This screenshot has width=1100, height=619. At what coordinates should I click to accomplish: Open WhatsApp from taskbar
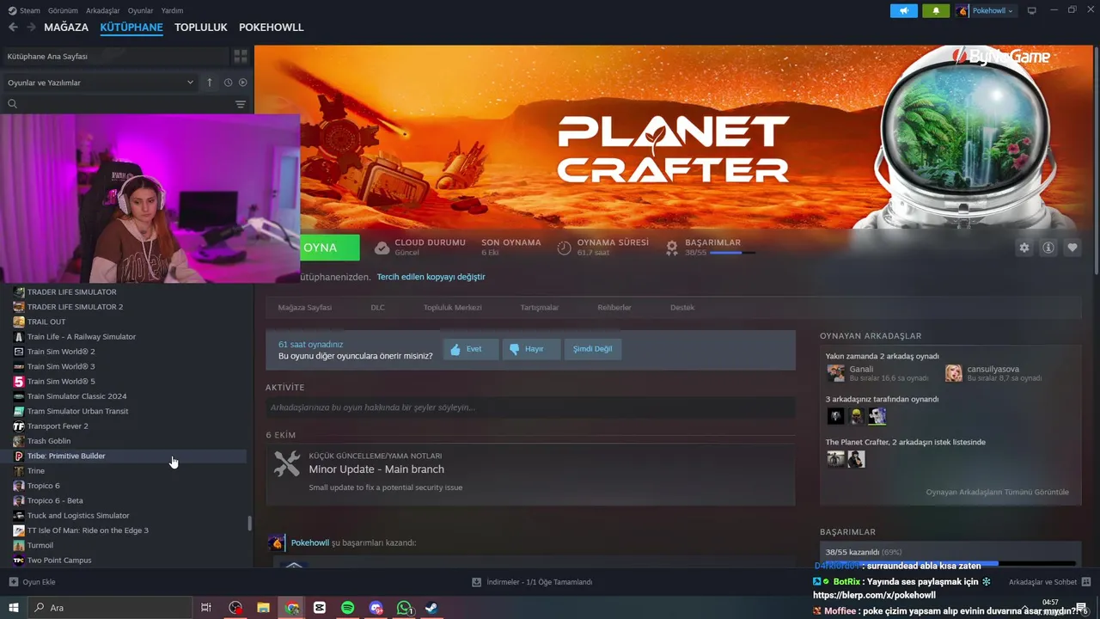tap(405, 608)
